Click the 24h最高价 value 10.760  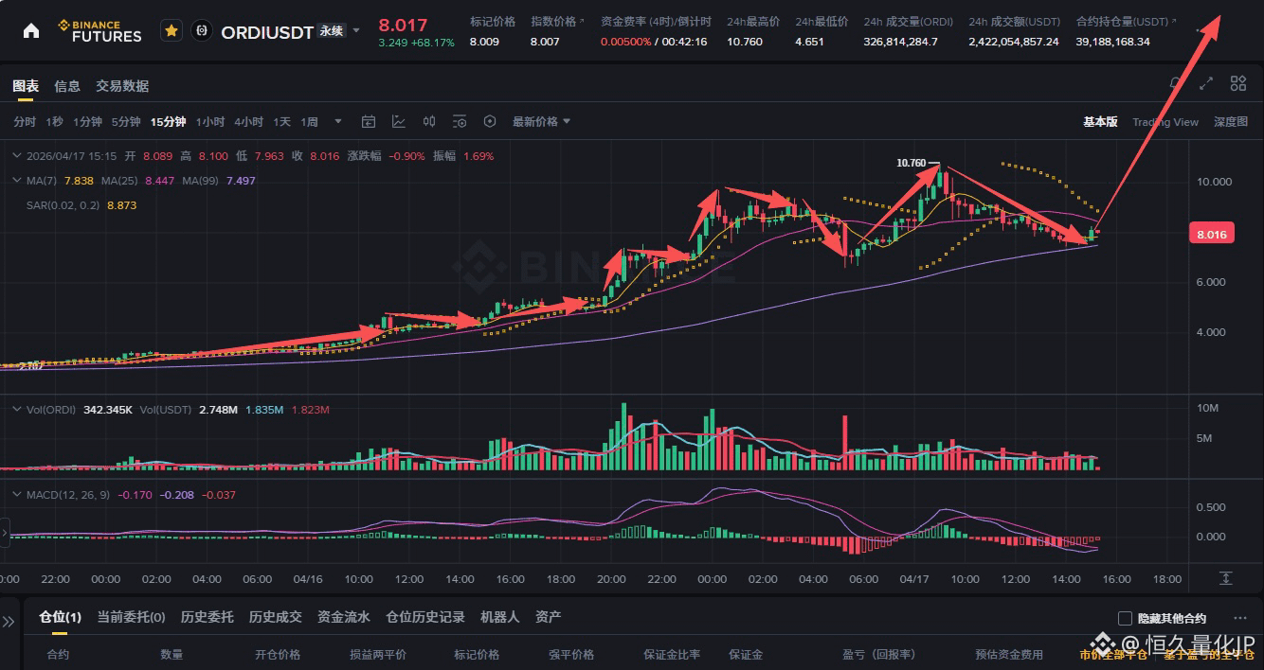pos(745,42)
